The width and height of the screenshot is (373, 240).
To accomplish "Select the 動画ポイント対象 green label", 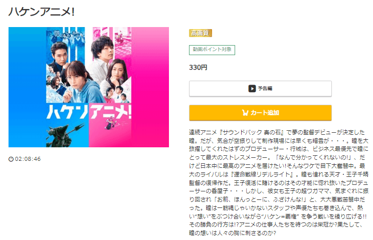I will pos(212,50).
